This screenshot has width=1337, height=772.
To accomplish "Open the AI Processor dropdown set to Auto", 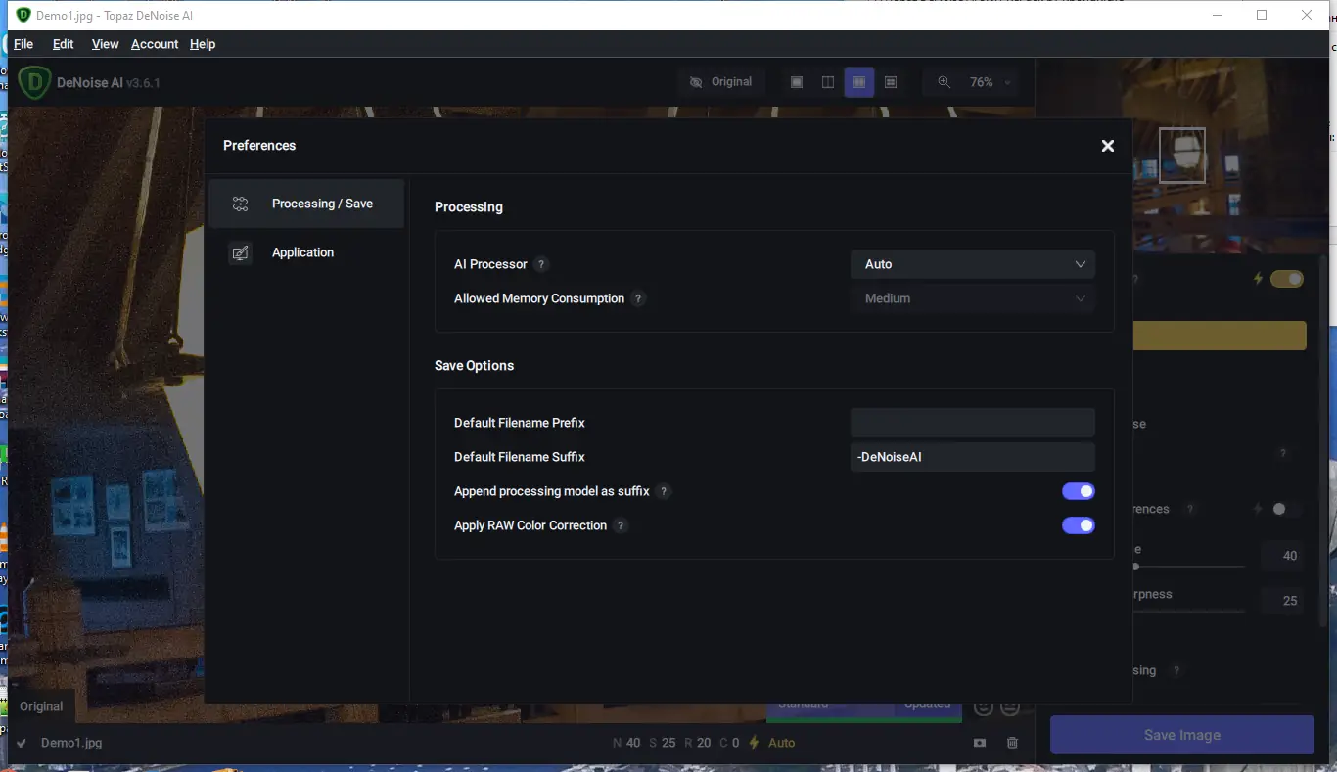I will (973, 264).
